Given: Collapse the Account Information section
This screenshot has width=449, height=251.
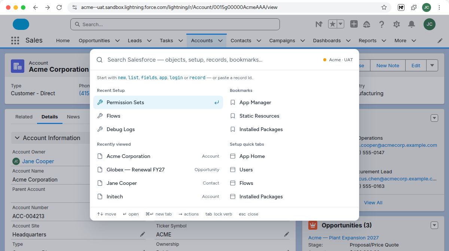Looking at the screenshot, I should pos(17,138).
